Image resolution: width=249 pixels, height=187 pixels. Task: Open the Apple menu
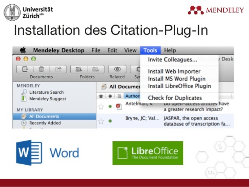click(23, 50)
